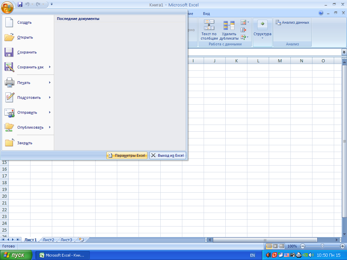Go to previous sheet navigation arrow

8,240
